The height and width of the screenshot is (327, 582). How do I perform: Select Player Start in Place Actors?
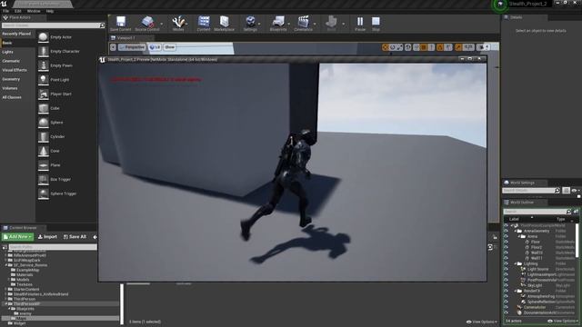pyautogui.click(x=61, y=94)
